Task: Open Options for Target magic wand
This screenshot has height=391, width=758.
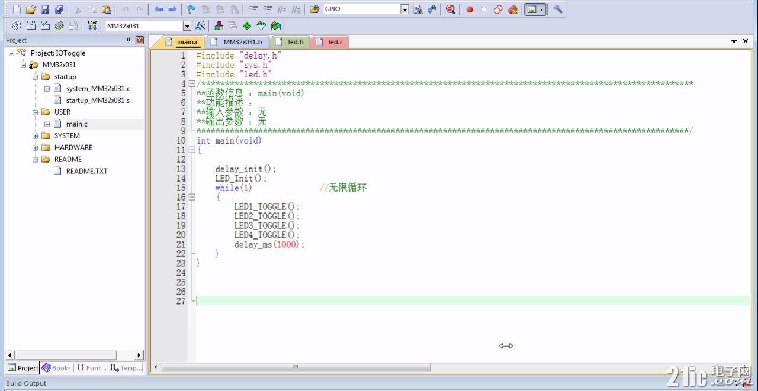Action: pos(200,26)
